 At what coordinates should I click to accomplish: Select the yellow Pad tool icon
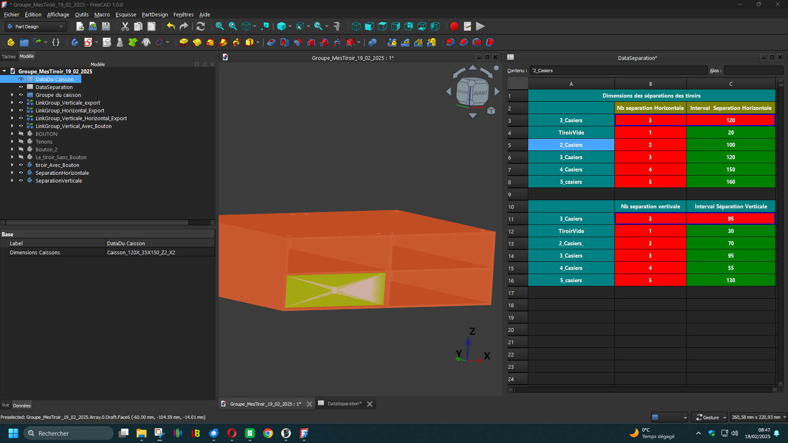coord(184,42)
